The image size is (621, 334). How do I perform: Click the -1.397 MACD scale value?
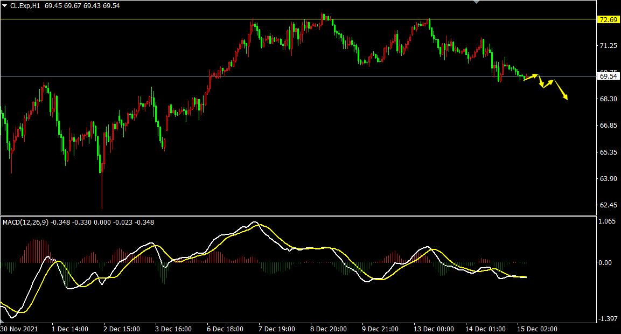click(x=608, y=319)
